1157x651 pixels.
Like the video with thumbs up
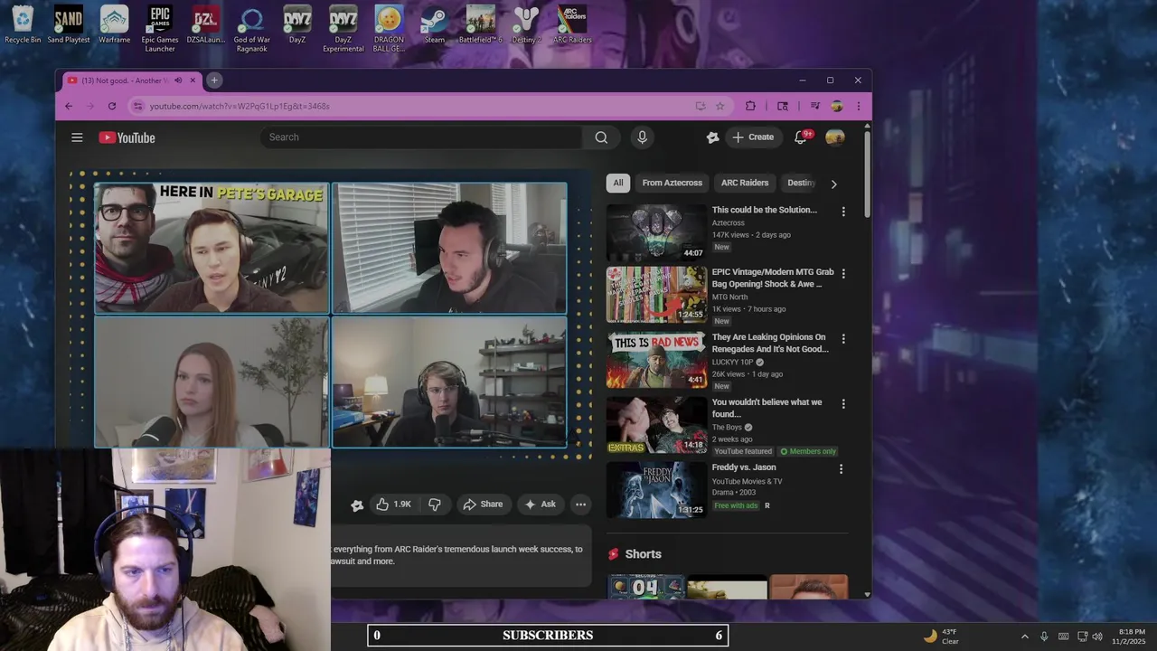pyautogui.click(x=393, y=505)
